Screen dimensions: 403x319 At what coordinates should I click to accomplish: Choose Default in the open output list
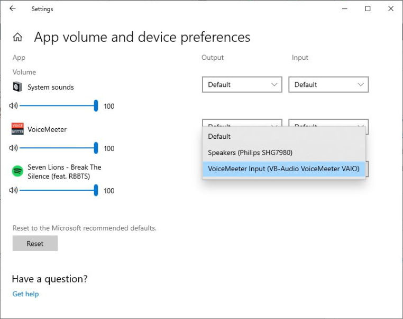click(x=284, y=137)
